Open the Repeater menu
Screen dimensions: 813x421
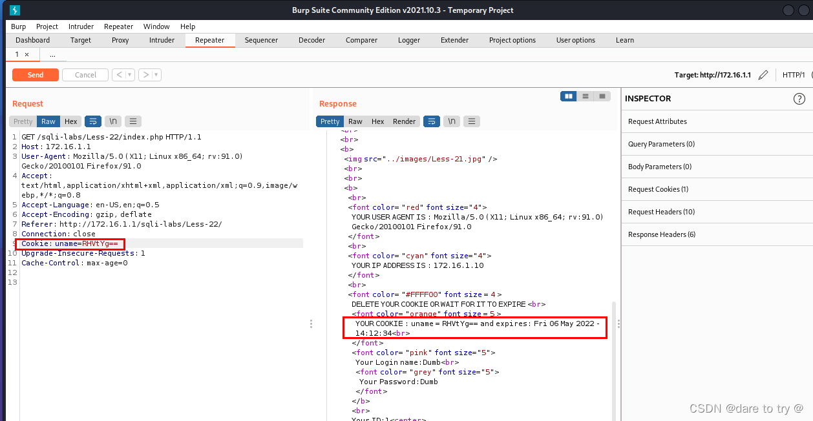tap(118, 26)
